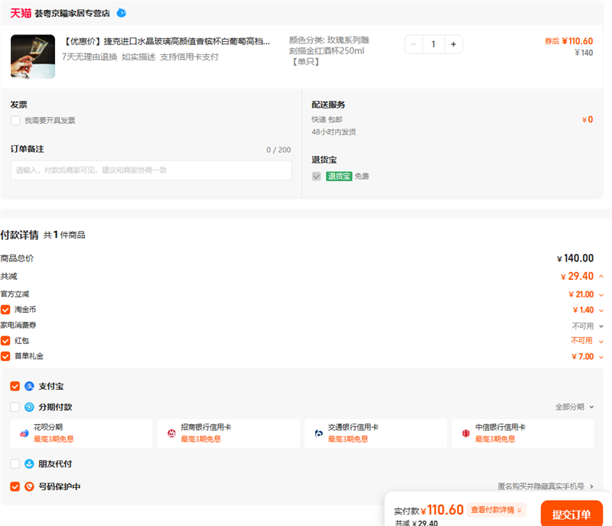Image resolution: width=612 pixels, height=526 pixels.
Task: Open the all installments dropdown
Action: tap(574, 407)
